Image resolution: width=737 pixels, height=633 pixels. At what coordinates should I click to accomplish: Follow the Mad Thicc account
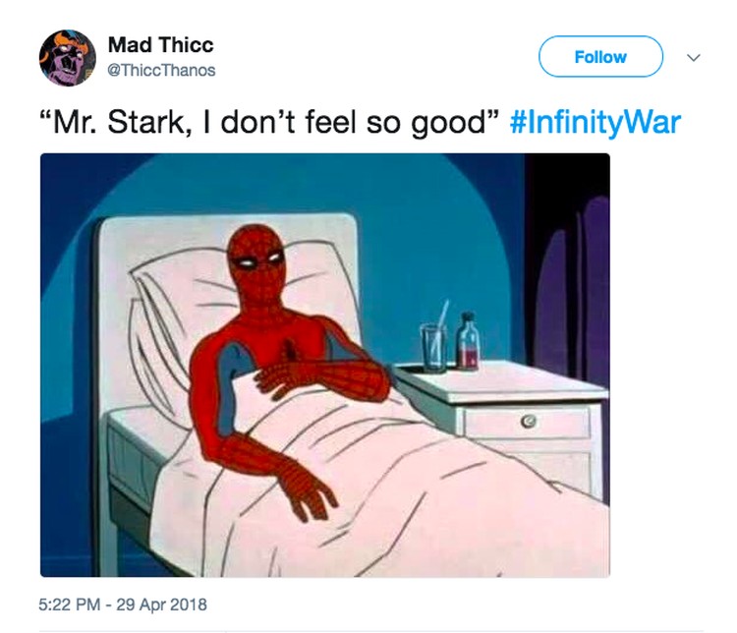(x=600, y=57)
